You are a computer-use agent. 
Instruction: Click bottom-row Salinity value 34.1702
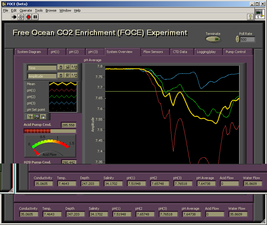click(x=98, y=214)
